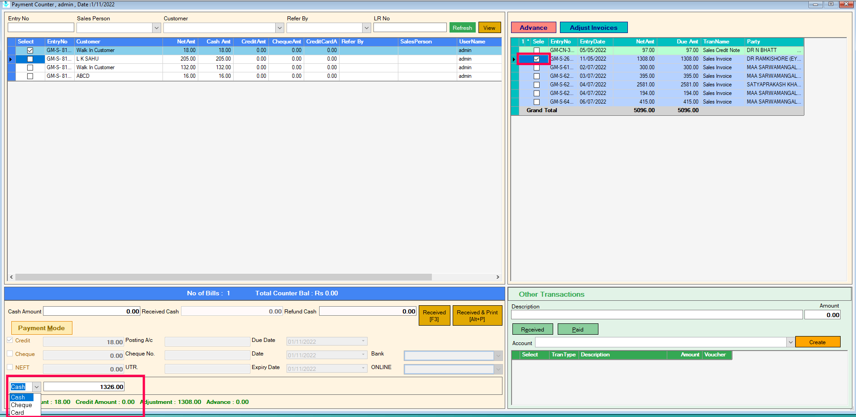Click the 2581.00 NetAmt cell
The image size is (856, 417).
click(x=635, y=85)
